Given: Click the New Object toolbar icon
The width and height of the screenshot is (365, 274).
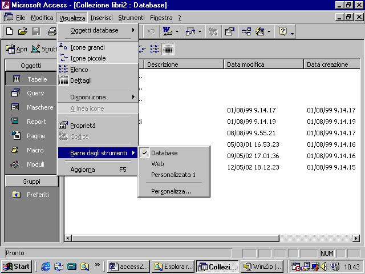Looking at the screenshot, I should [260, 31].
